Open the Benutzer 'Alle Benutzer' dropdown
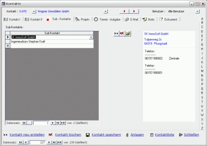207x146 pixels. click(x=197, y=11)
